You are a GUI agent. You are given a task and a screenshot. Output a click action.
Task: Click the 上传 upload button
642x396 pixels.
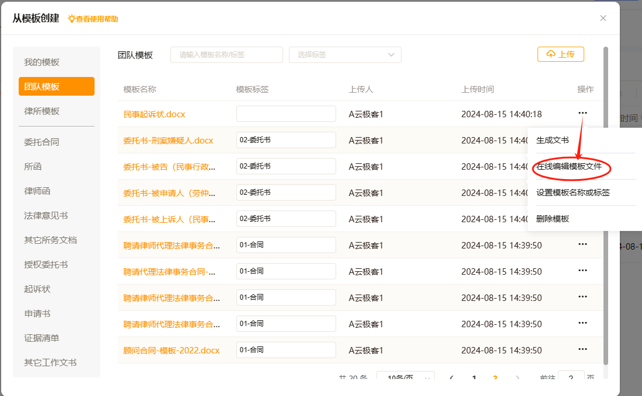pyautogui.click(x=560, y=54)
